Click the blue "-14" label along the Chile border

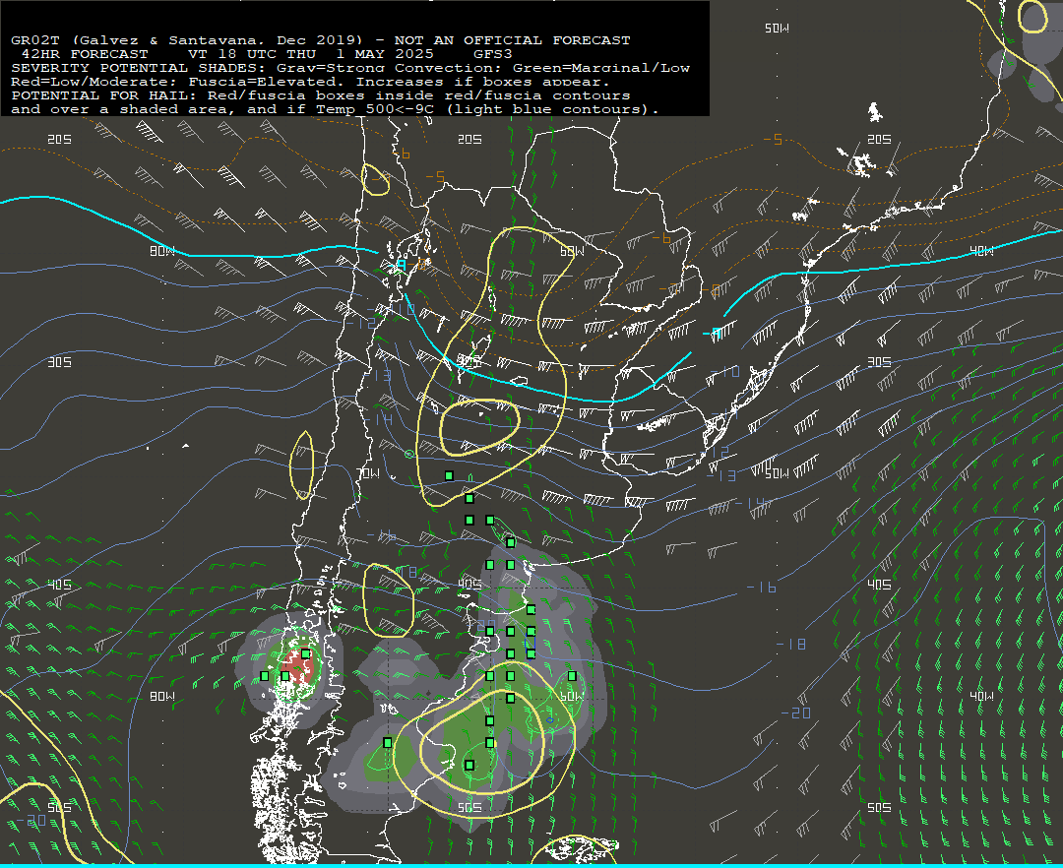[x=378, y=420]
